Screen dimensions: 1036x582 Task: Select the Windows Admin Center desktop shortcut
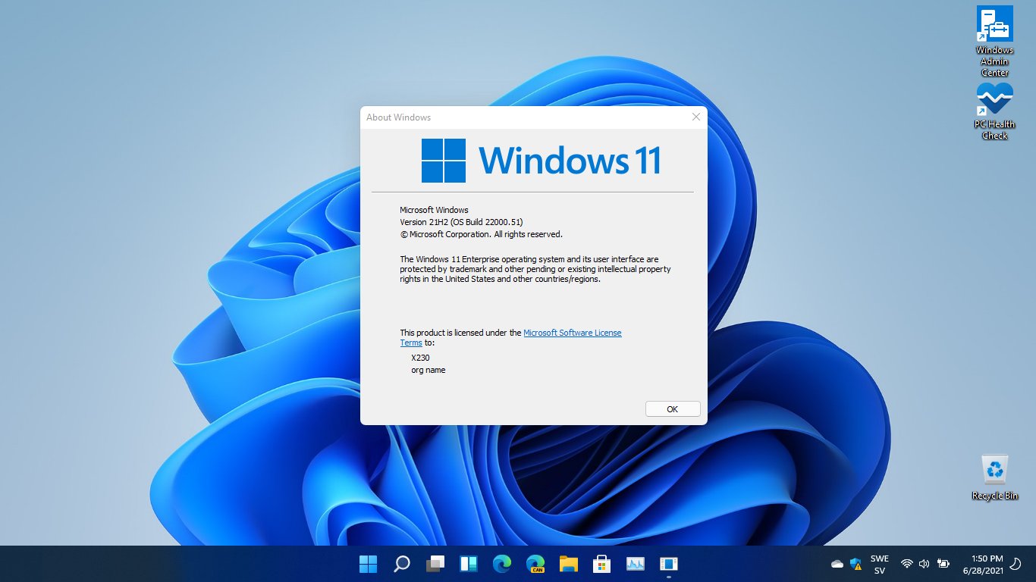995,41
